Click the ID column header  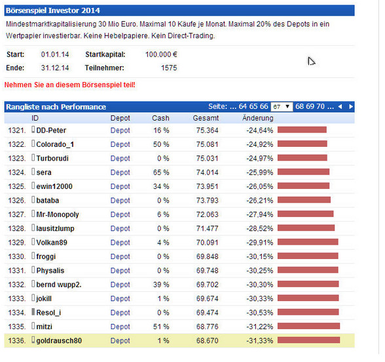35,118
